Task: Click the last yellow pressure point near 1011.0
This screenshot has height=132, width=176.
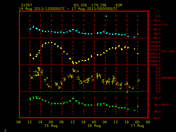Action: pos(138,54)
